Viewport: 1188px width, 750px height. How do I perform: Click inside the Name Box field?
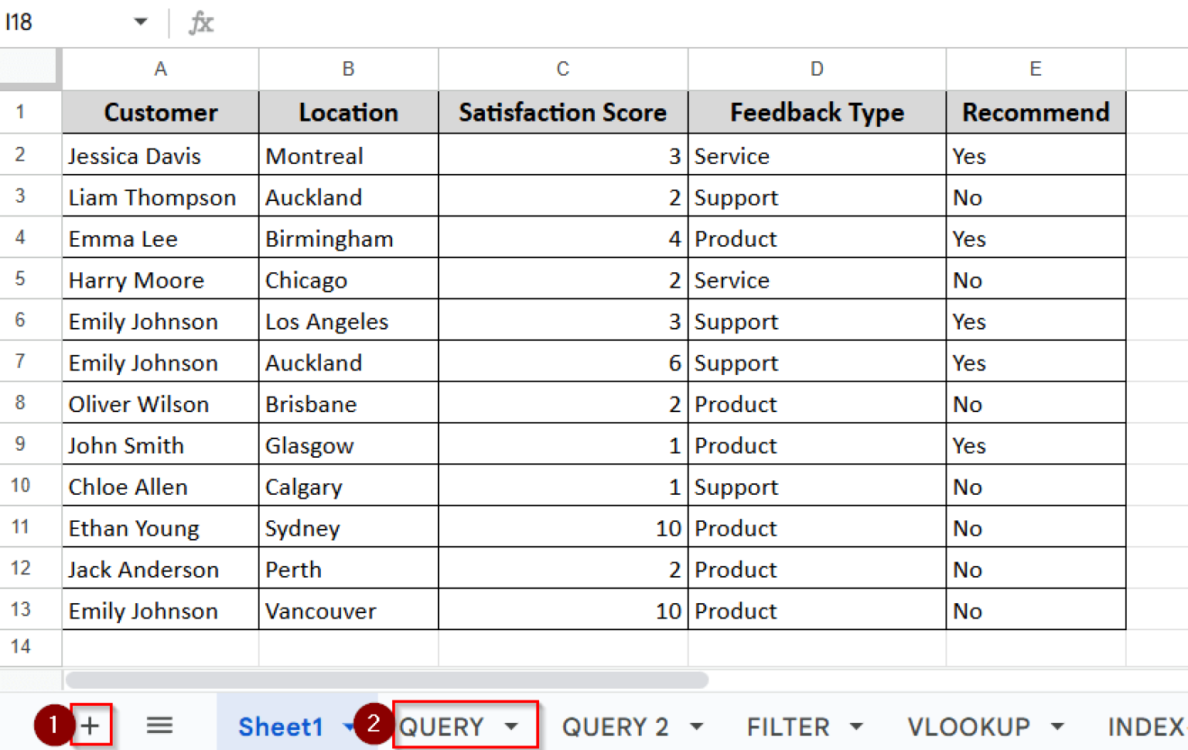pyautogui.click(x=62, y=22)
